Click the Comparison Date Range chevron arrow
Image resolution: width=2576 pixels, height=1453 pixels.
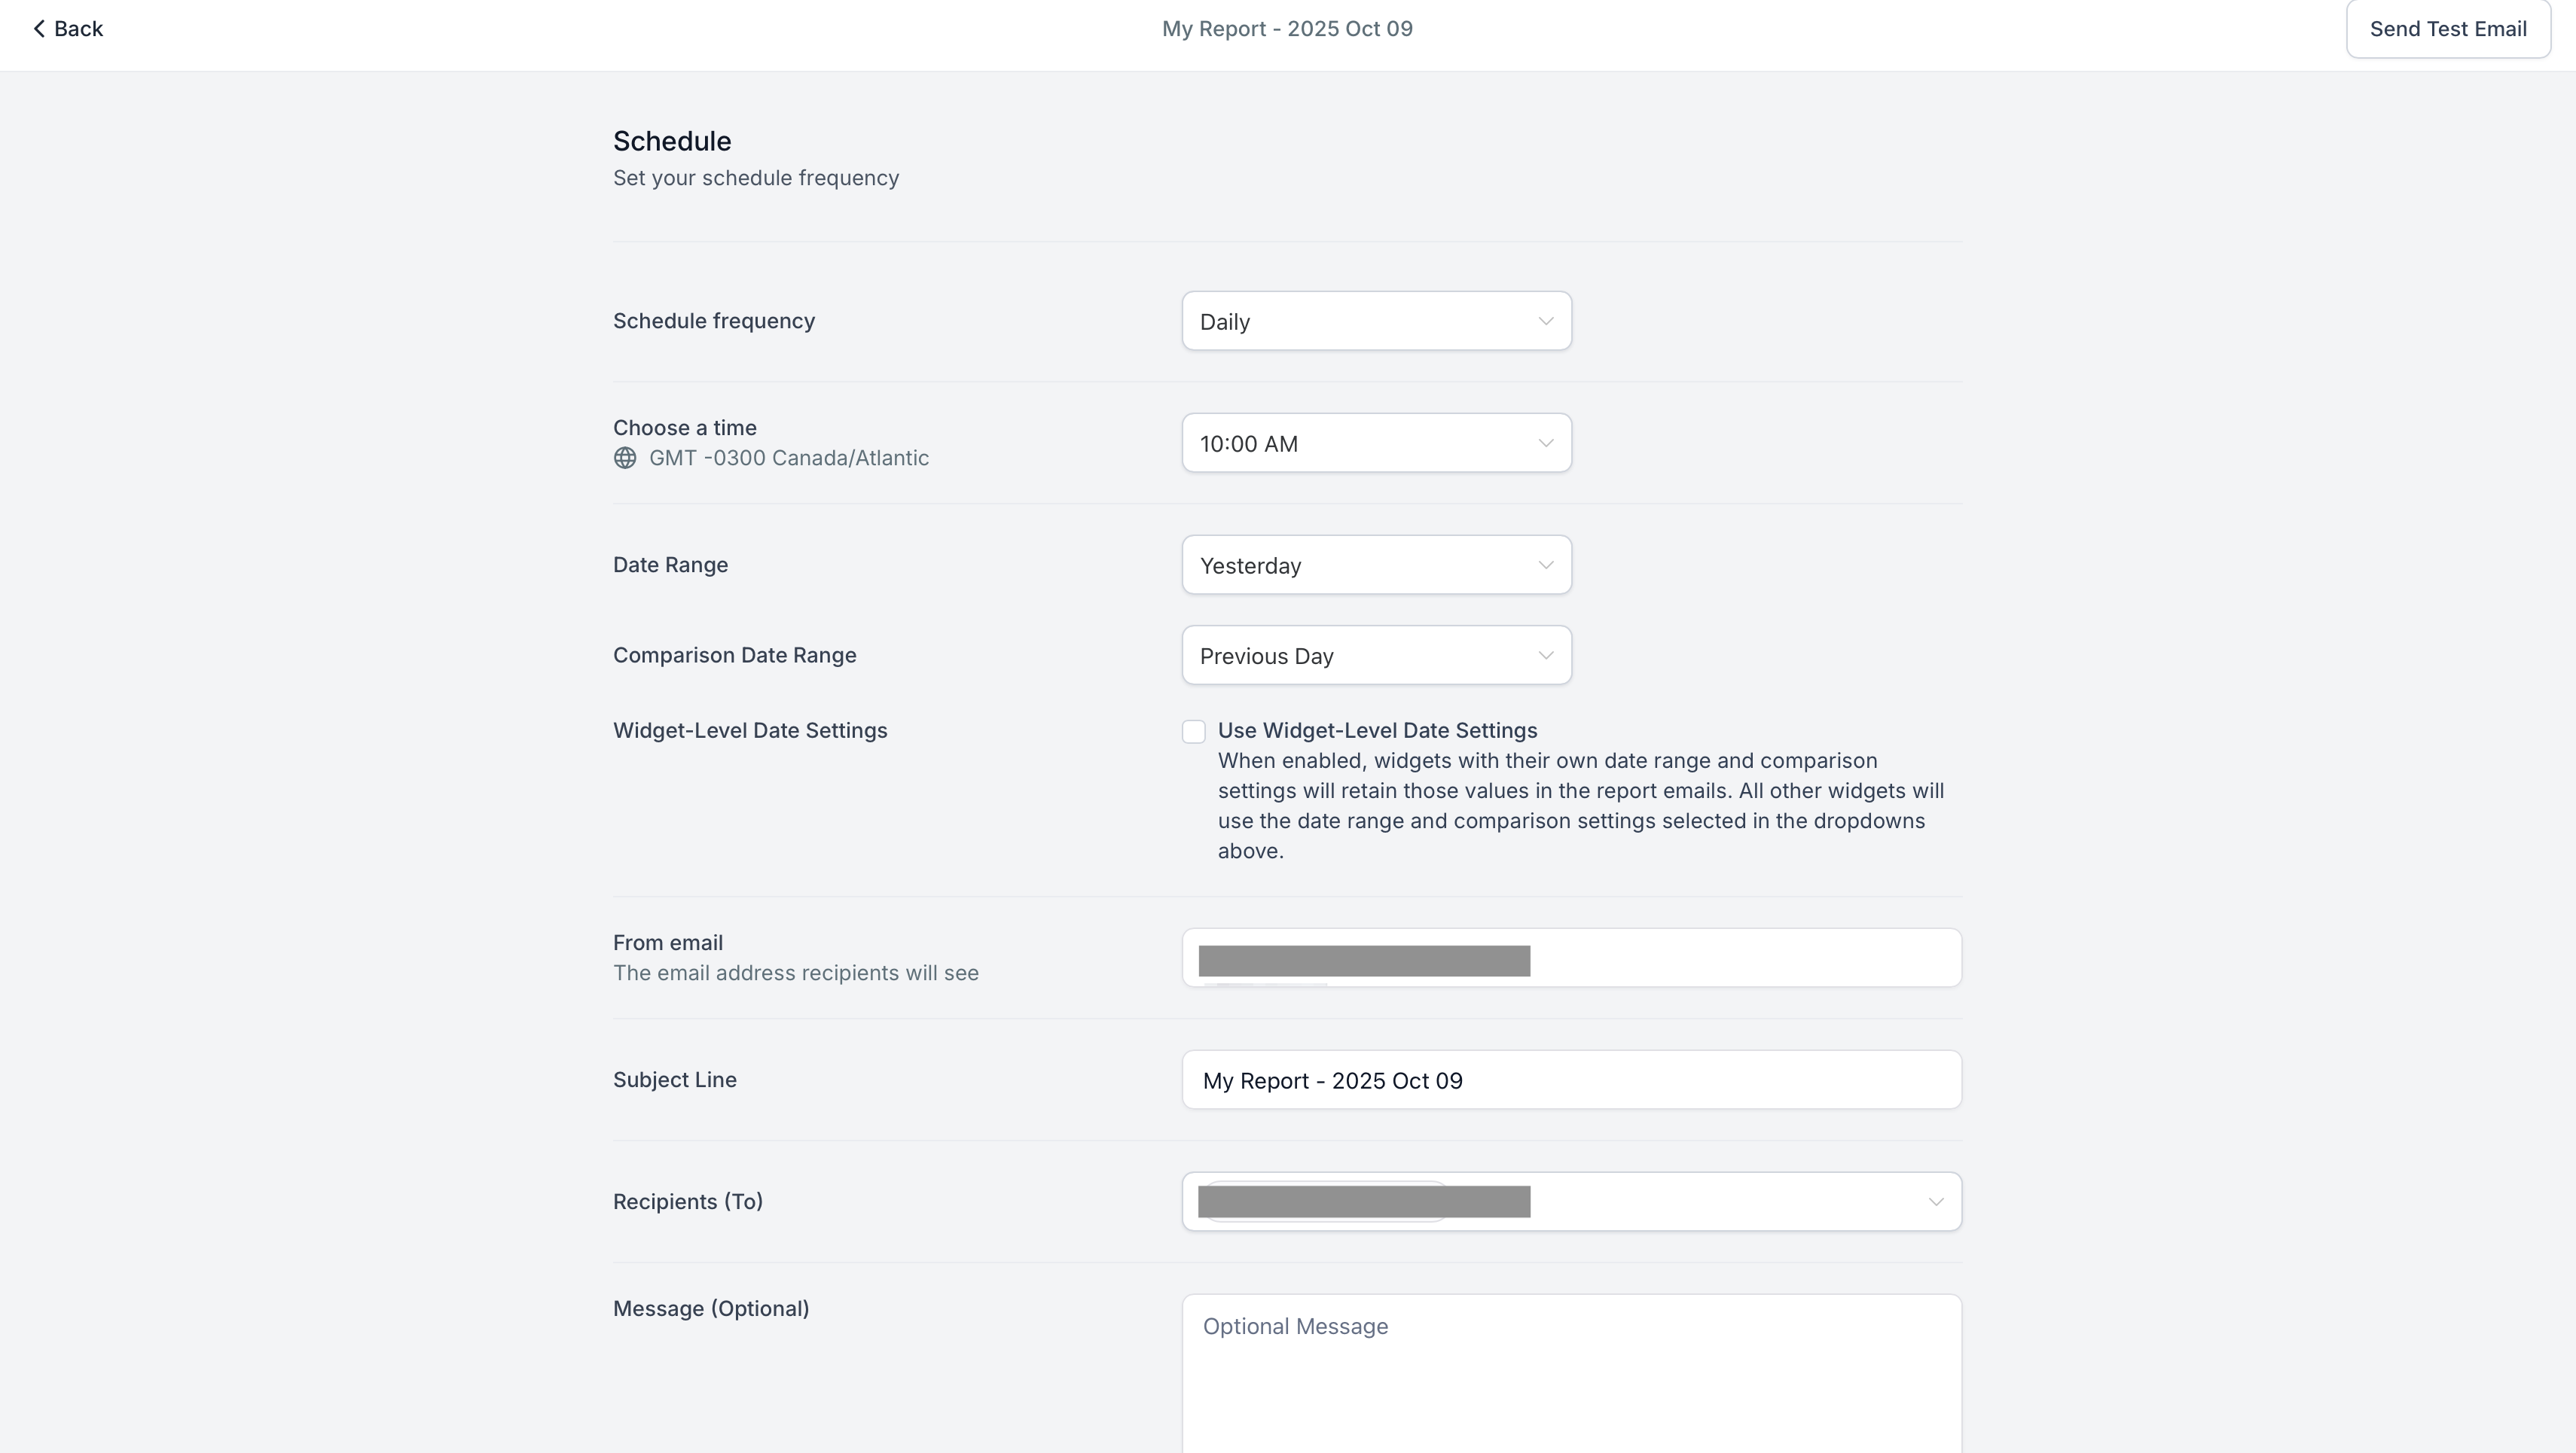coord(1545,656)
